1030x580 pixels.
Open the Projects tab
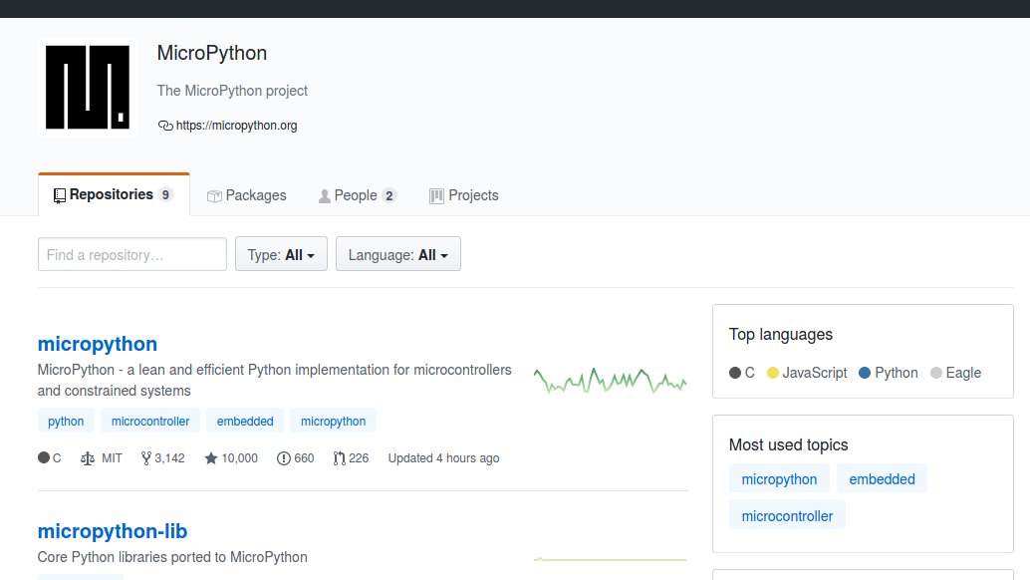click(464, 195)
